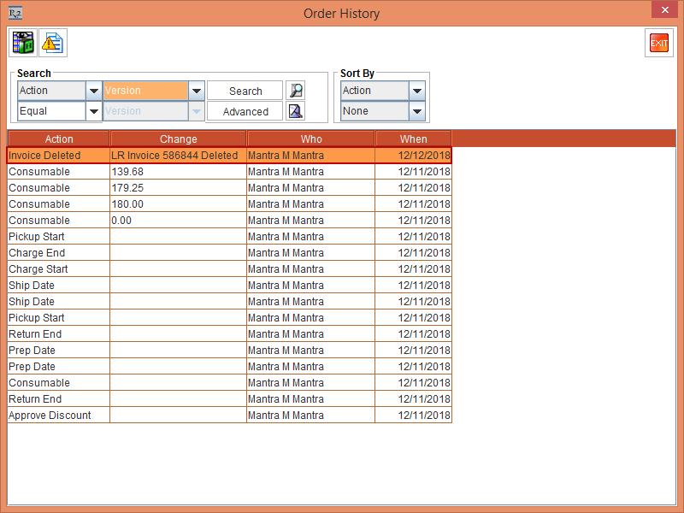Close the Order History window
Image resolution: width=684 pixels, height=513 pixels.
click(664, 11)
